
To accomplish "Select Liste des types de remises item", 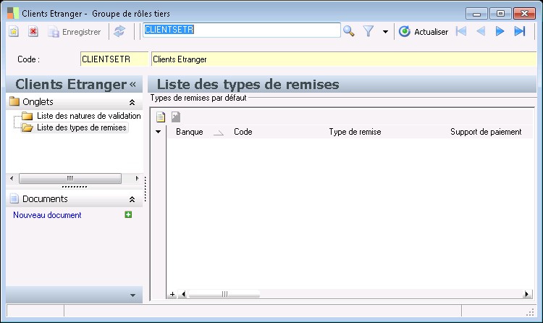I will (82, 127).
